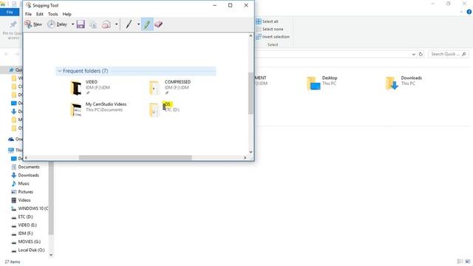
Task: Open the Downloads folder in Explorer
Action: [404, 83]
